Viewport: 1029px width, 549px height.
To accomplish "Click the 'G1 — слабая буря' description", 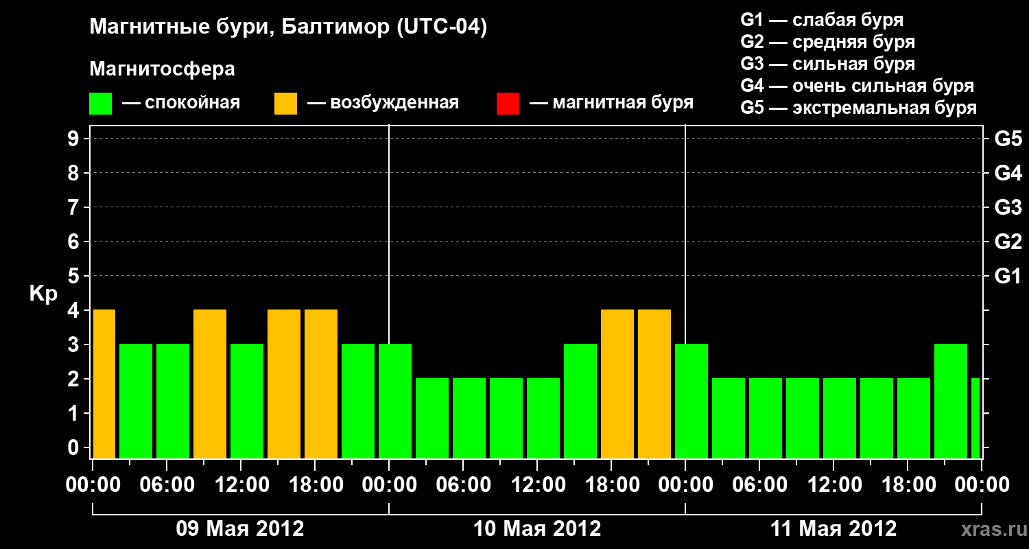I will (x=822, y=20).
